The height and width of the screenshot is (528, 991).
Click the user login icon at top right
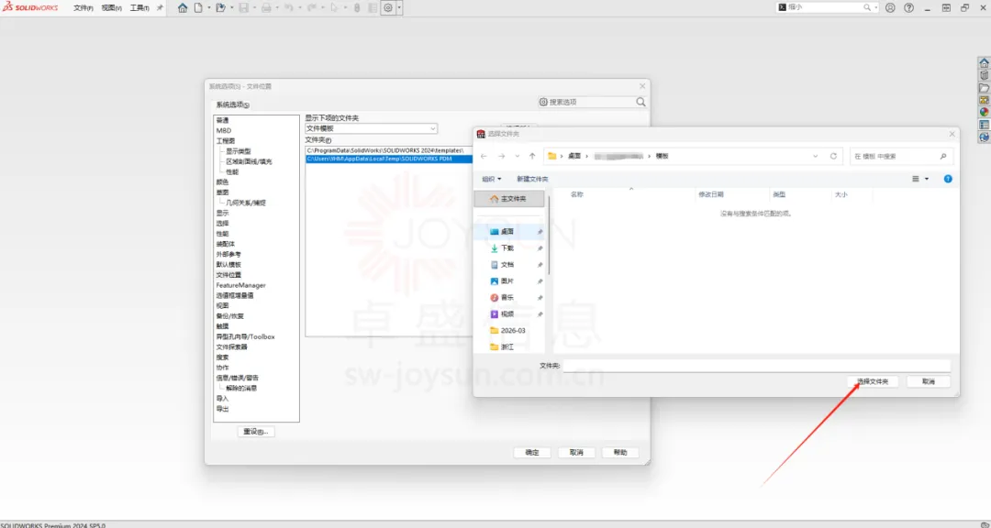[889, 7]
